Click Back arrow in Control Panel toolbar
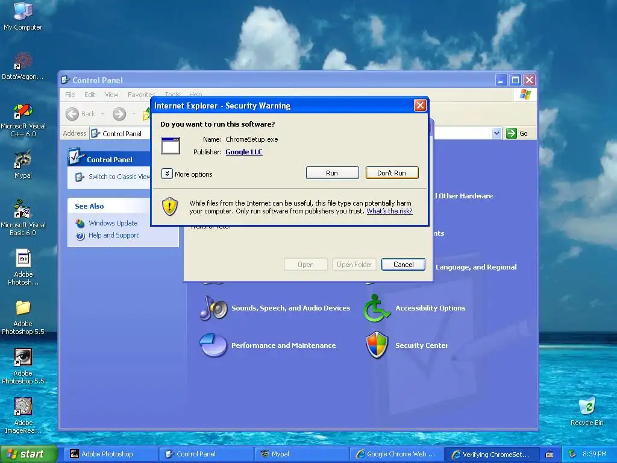Screen dimensions: 617x463 point(72,114)
